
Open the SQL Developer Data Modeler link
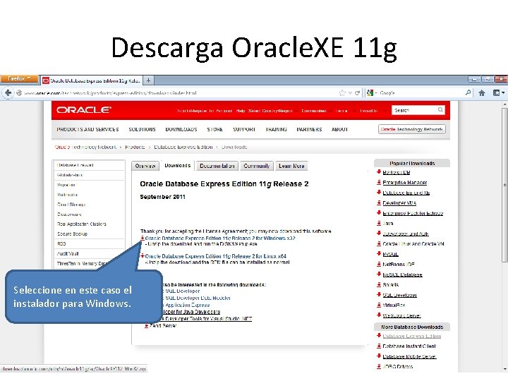point(198,298)
